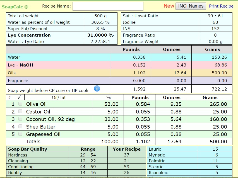Select the Conditioning recipe value 59
This screenshot has width=238, height=178.
[x=127, y=167]
